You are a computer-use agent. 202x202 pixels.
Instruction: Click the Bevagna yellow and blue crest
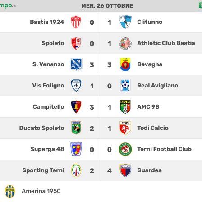tap(125, 64)
